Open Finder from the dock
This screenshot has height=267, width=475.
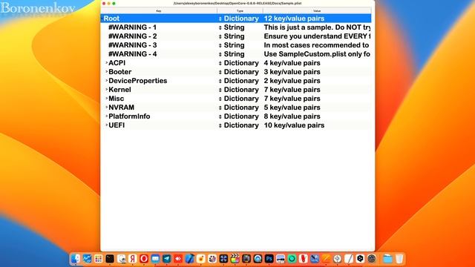pos(76,259)
